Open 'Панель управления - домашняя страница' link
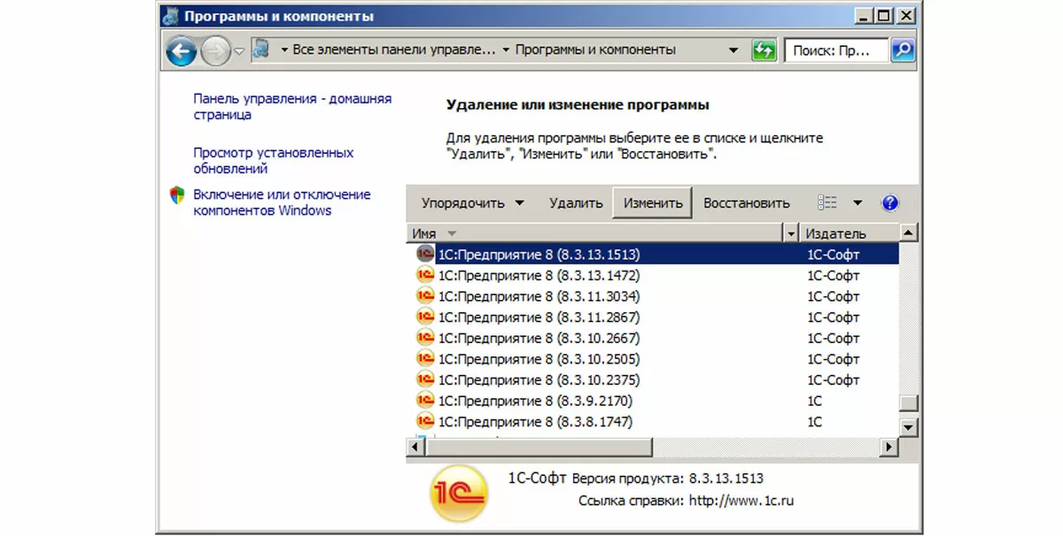The image size is (1063, 536). pos(292,107)
